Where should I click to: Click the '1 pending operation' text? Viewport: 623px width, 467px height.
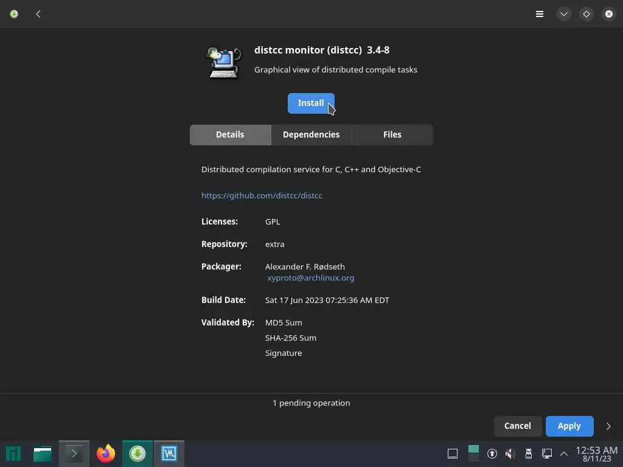click(x=311, y=403)
